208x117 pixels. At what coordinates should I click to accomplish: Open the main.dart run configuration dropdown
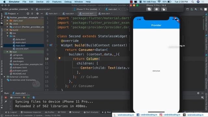pyautogui.click(x=112, y=9)
